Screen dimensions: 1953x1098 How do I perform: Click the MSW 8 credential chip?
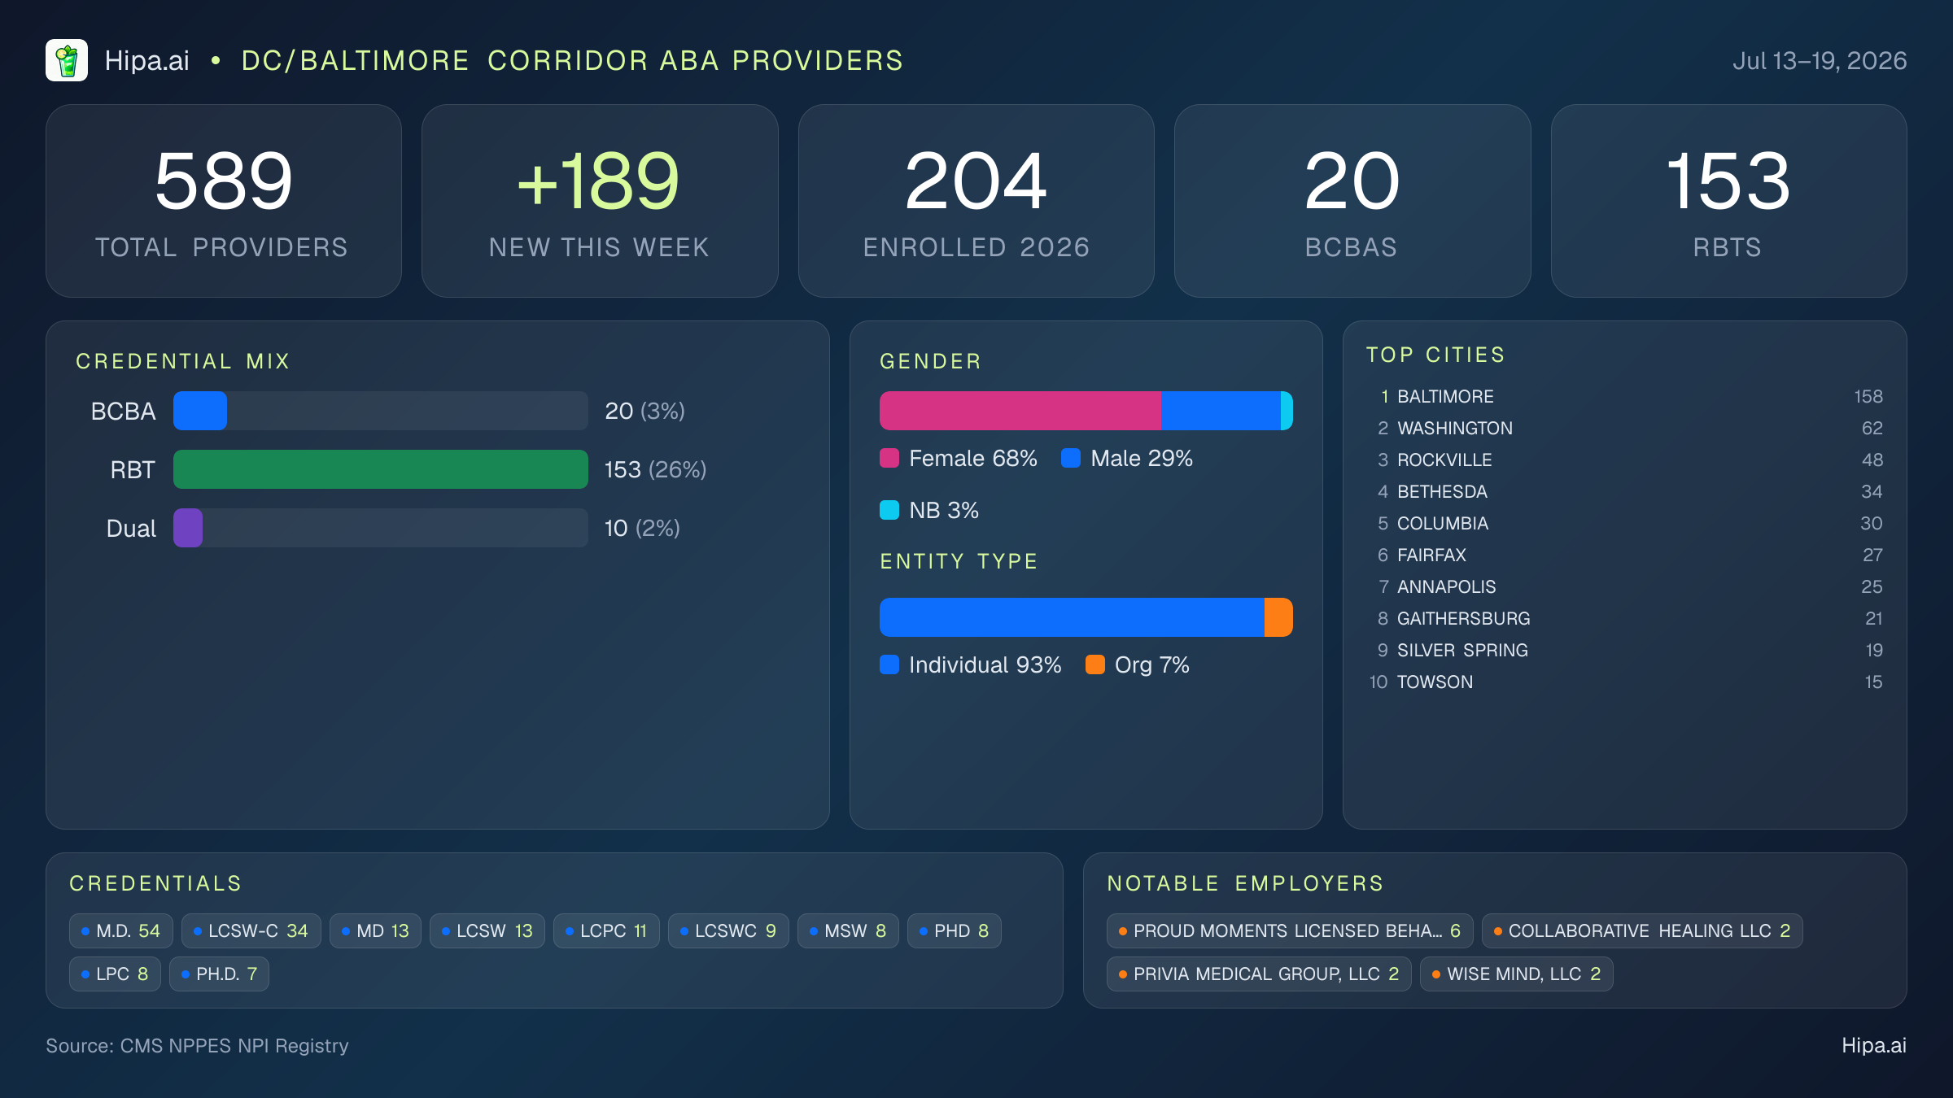[x=848, y=930]
